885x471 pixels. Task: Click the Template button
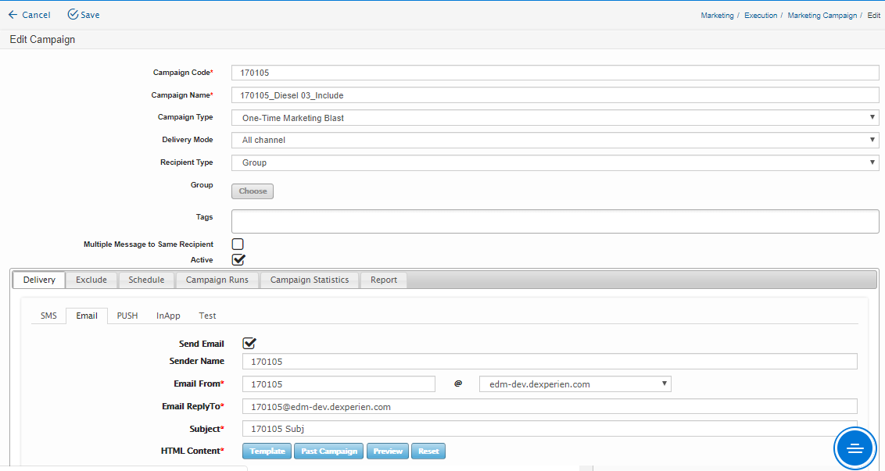click(x=267, y=451)
